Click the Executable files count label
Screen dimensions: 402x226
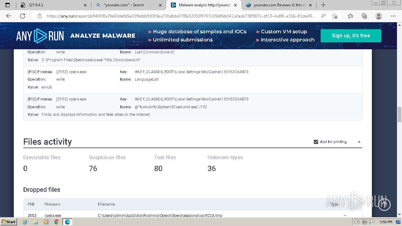tap(42, 158)
